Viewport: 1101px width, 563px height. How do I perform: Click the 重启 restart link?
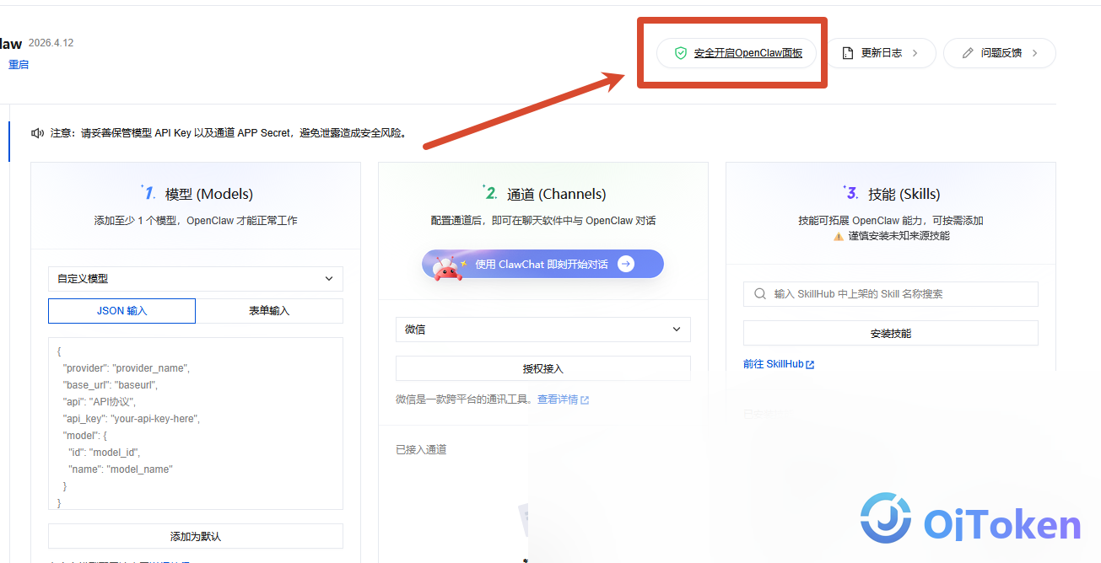(x=19, y=64)
